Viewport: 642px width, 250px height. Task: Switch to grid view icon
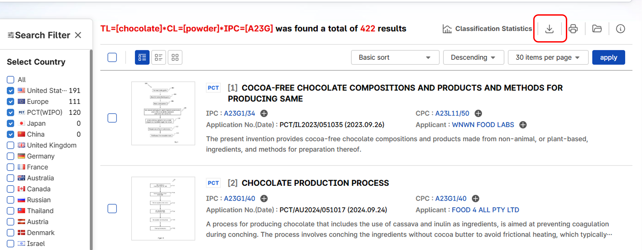coord(175,57)
